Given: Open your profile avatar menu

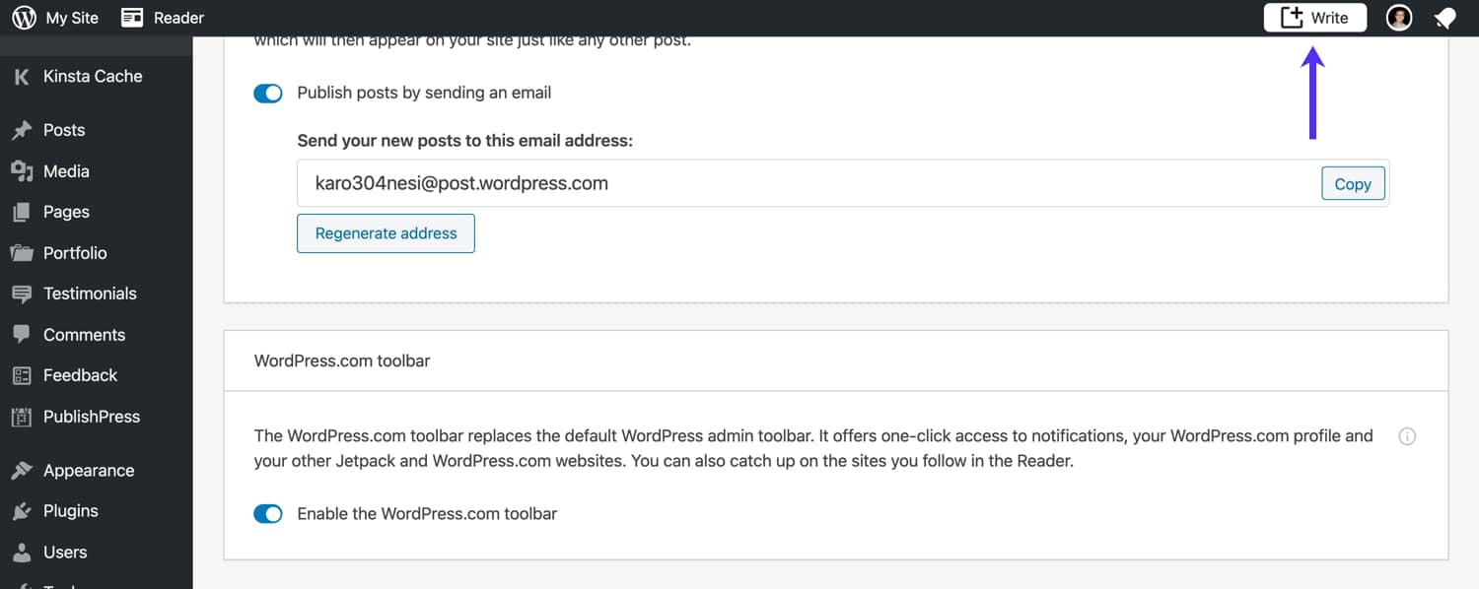Looking at the screenshot, I should (1398, 17).
